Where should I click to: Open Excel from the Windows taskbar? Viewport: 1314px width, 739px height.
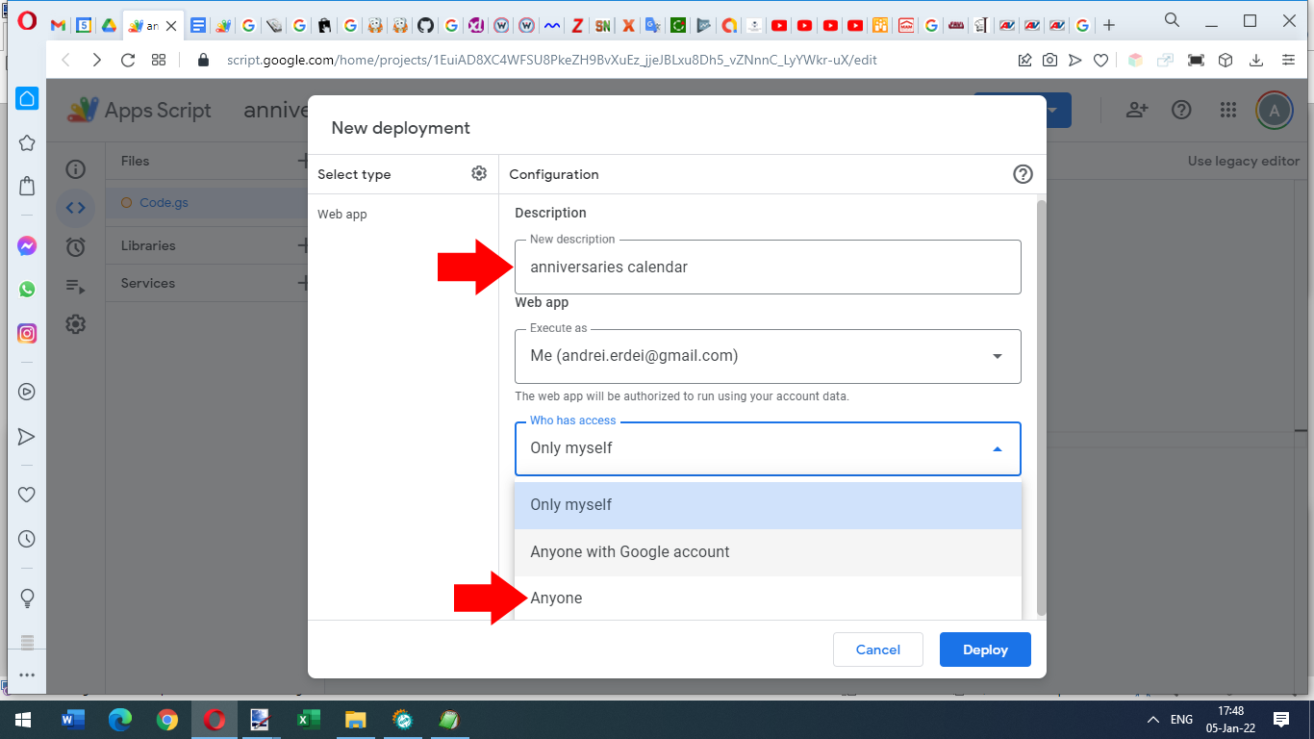pos(308,720)
